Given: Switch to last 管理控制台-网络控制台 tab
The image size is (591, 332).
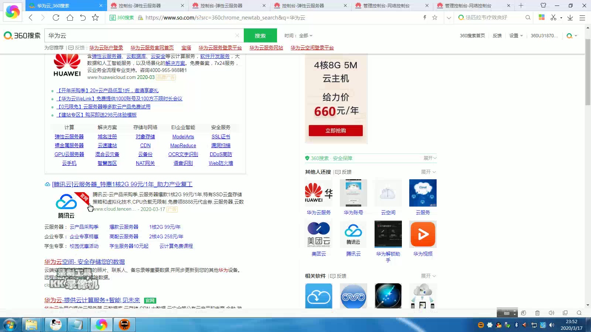Looking at the screenshot, I should [474, 6].
